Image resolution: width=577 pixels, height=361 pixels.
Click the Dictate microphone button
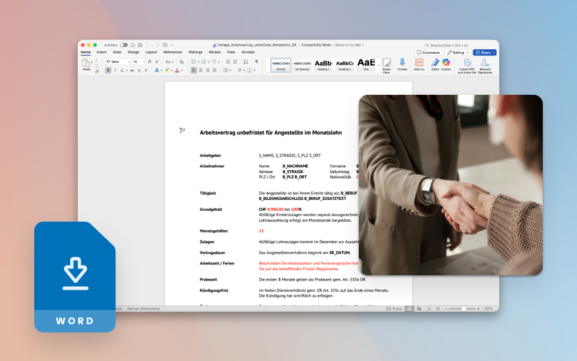click(x=402, y=65)
